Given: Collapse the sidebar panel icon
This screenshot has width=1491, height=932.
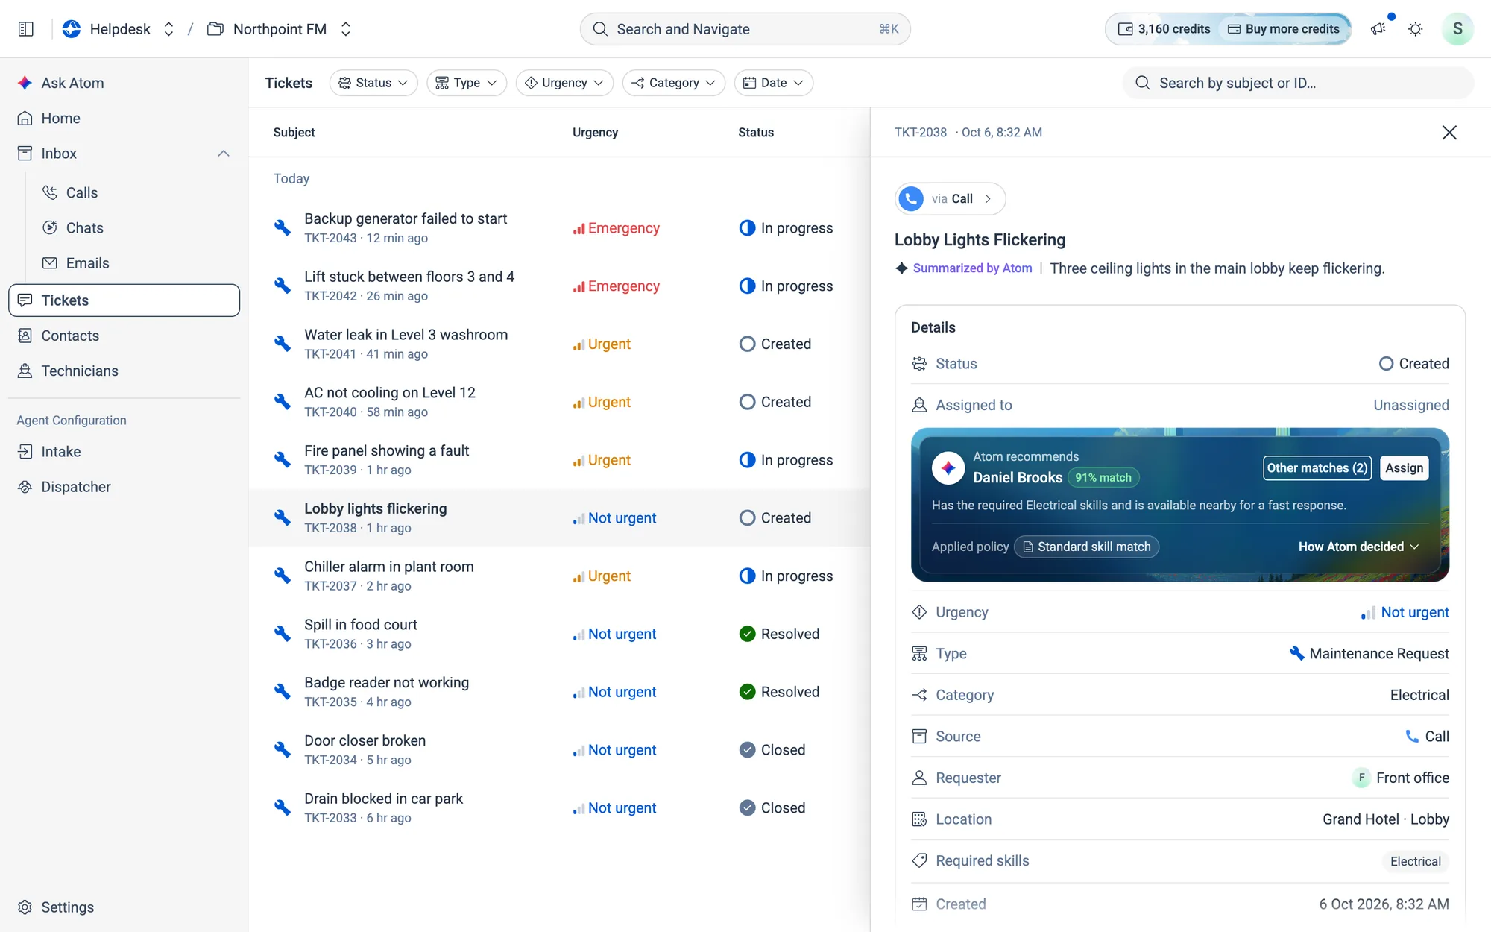Looking at the screenshot, I should [x=26, y=29].
